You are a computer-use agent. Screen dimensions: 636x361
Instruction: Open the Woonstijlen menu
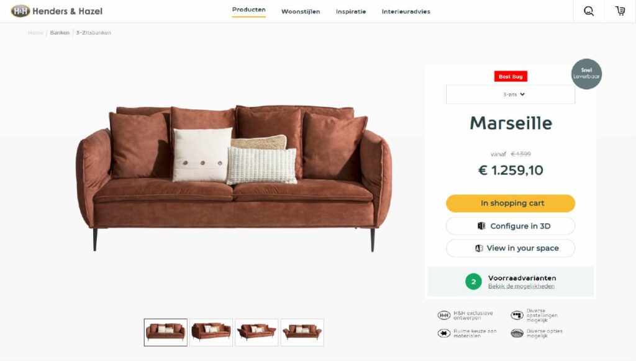pyautogui.click(x=301, y=12)
